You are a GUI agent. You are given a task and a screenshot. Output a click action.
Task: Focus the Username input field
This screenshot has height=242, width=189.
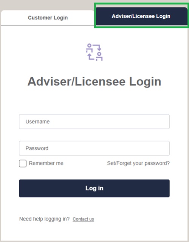tap(94, 122)
